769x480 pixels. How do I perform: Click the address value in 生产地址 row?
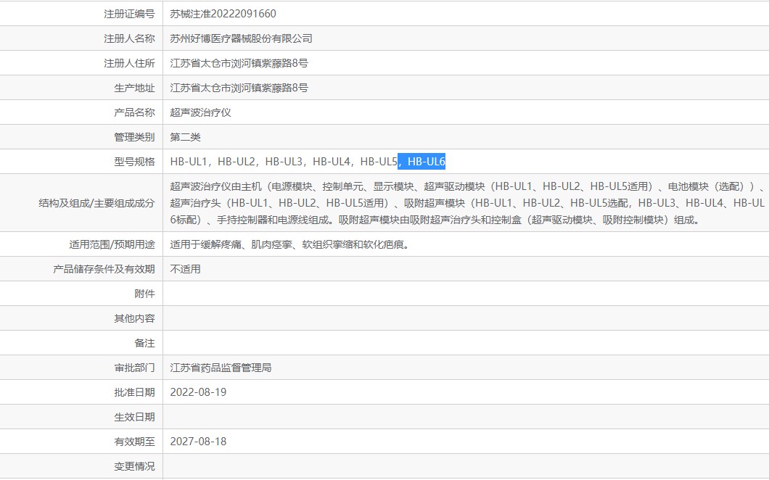click(239, 88)
